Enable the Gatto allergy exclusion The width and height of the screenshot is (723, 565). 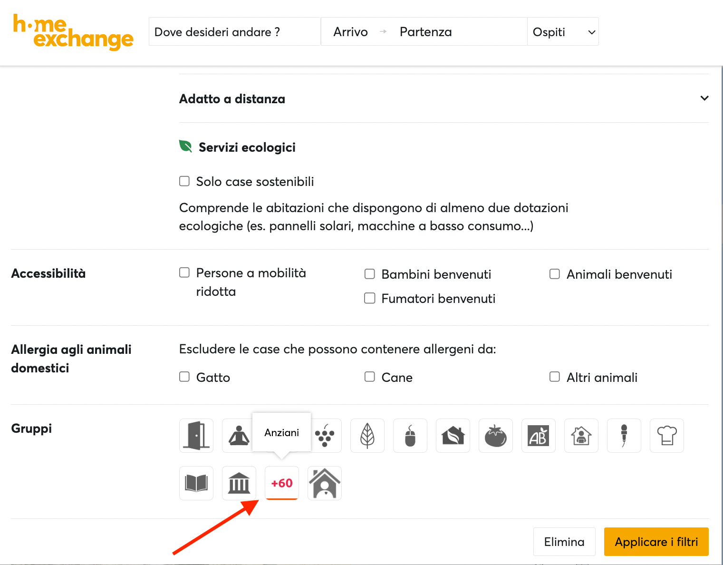184,376
